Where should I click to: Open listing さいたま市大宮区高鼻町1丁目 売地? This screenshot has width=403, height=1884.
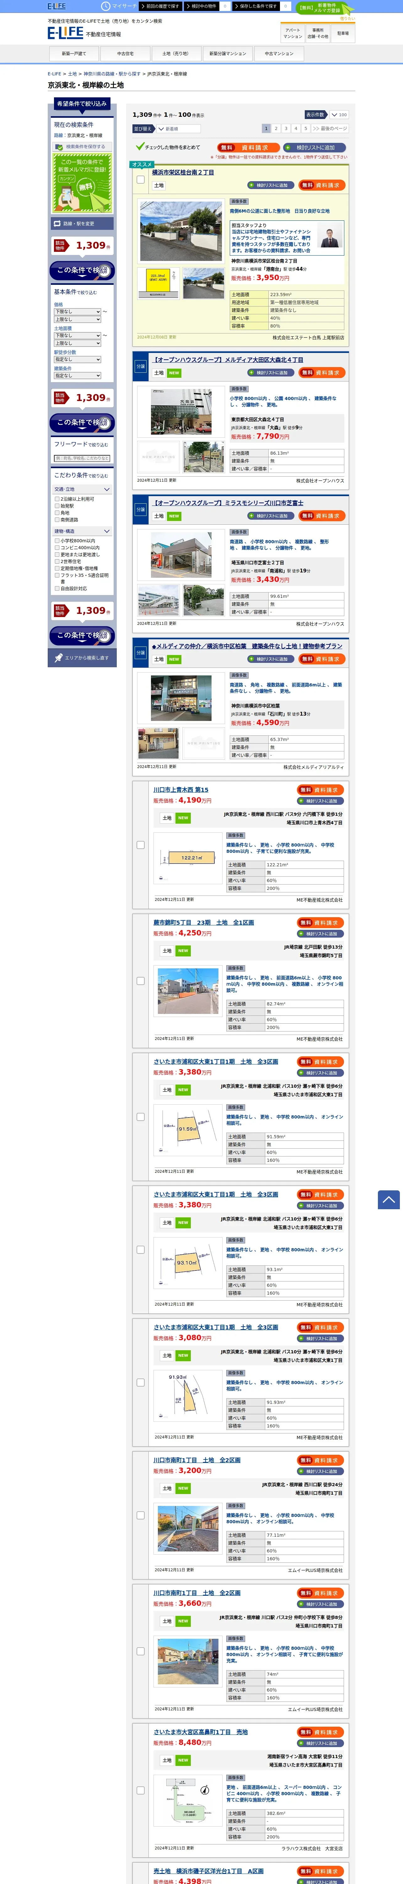tap(201, 1732)
